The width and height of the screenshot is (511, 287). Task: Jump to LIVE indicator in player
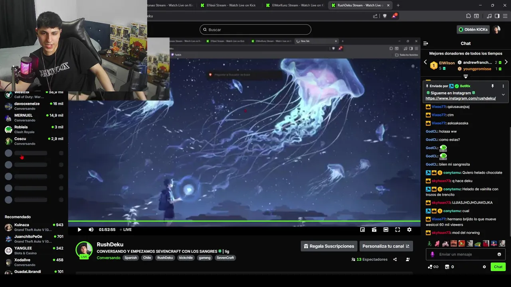click(126, 230)
